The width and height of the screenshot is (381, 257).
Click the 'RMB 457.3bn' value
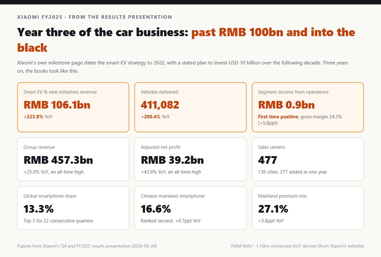pyautogui.click(x=58, y=160)
